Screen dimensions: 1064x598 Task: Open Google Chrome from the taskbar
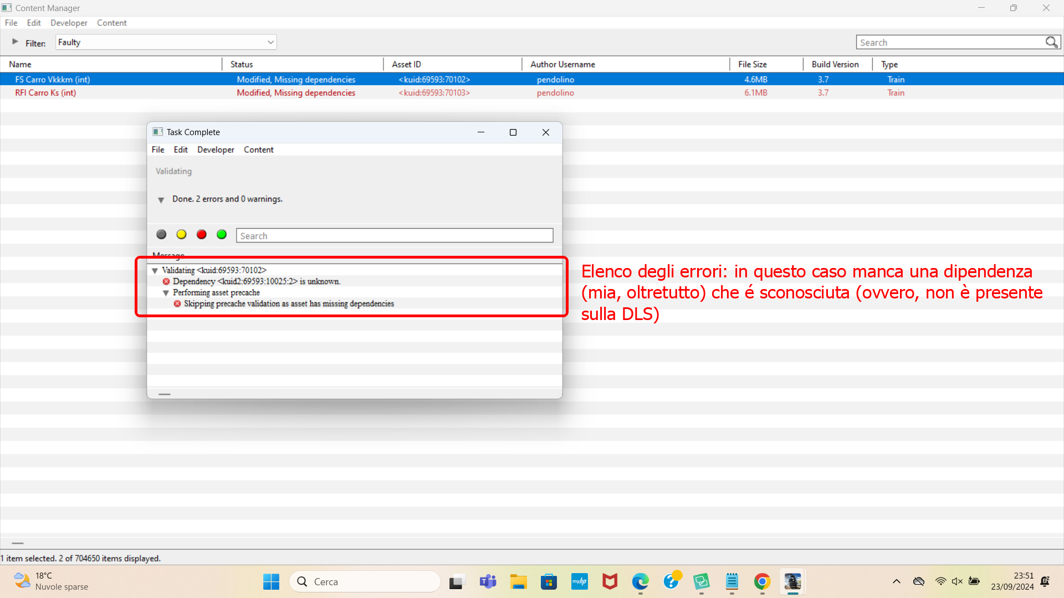point(762,581)
